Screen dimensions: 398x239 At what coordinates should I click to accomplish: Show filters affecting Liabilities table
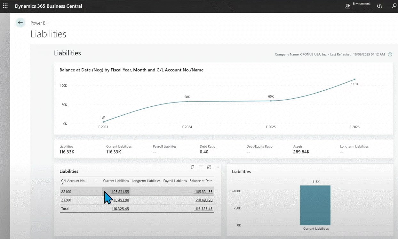[201, 167]
